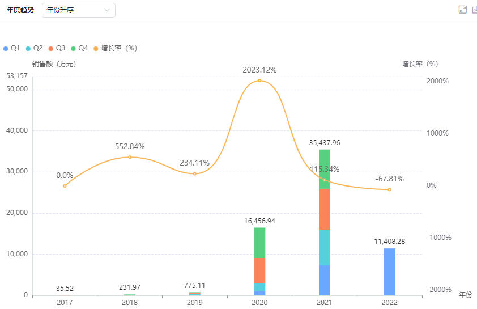Click the green Q4 segment of 2021 bar
477x309 pixels.
(325, 169)
